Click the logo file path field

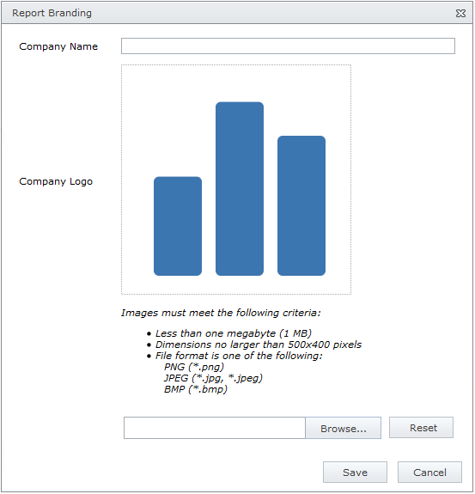[x=215, y=428]
